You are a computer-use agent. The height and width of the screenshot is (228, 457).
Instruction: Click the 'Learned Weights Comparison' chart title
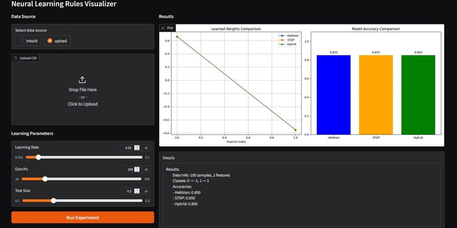pyautogui.click(x=236, y=29)
